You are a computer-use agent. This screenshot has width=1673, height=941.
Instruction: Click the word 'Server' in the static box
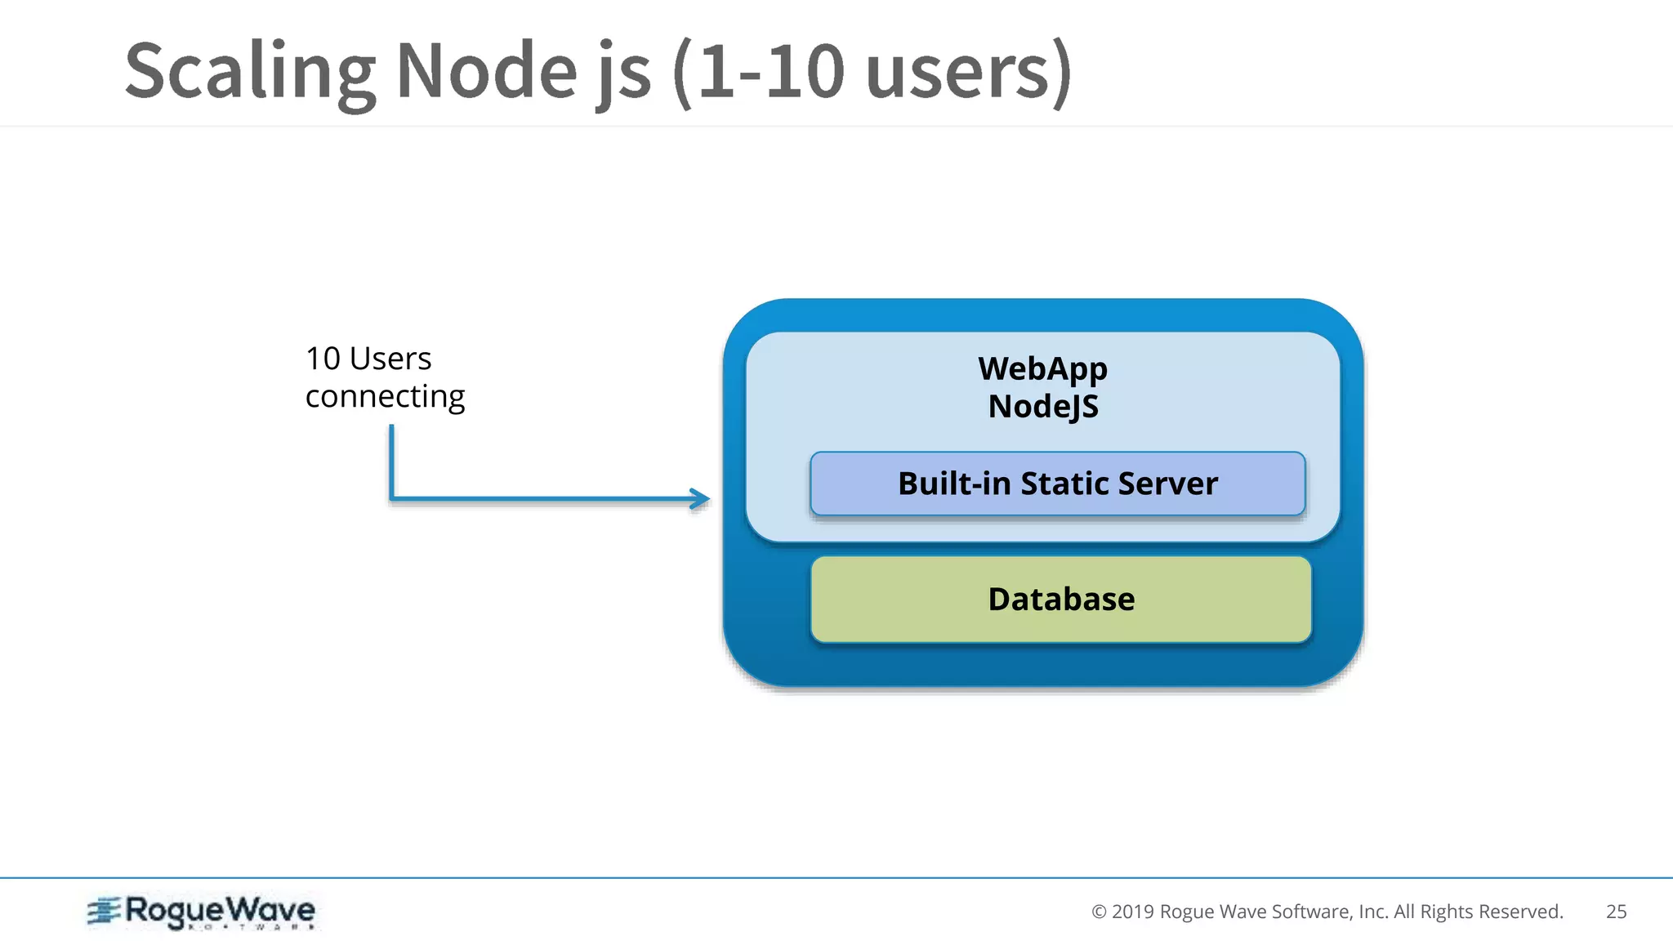[1168, 484]
